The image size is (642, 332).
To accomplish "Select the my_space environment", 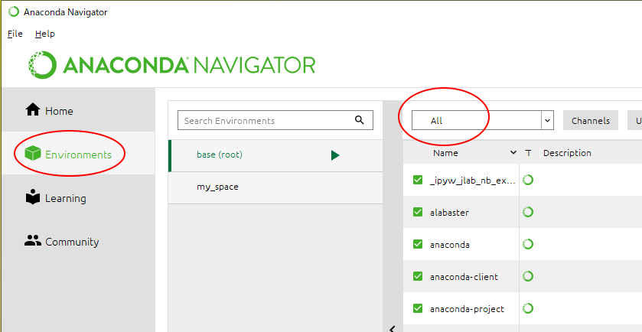I will point(218,187).
